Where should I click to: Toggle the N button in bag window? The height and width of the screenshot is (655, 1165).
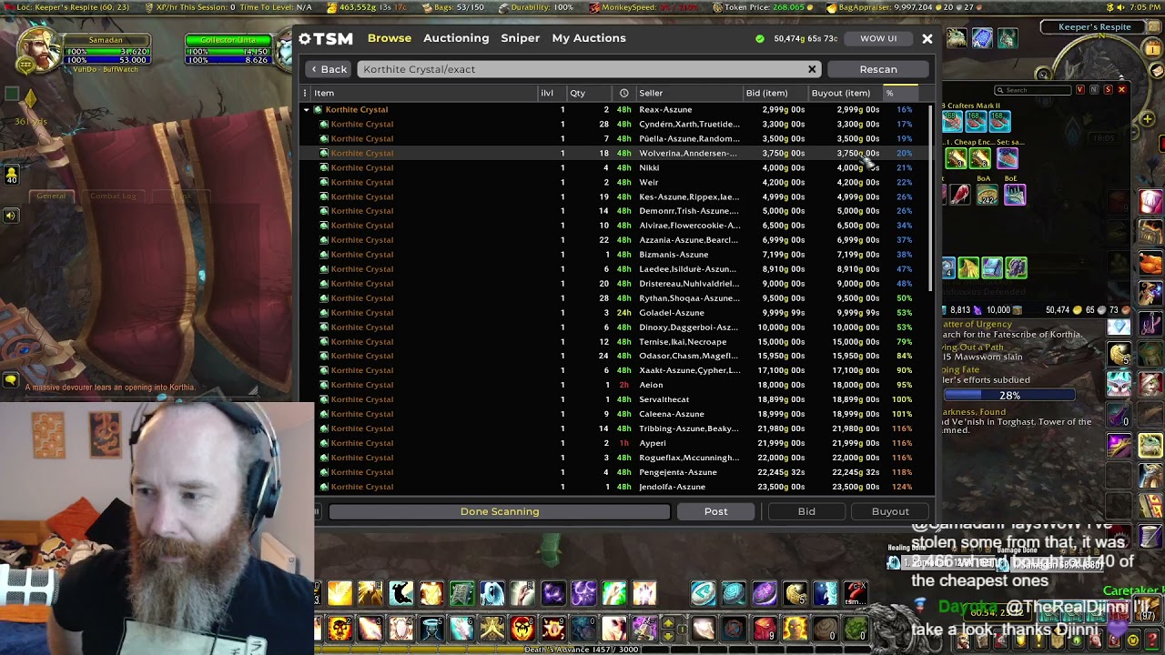pos(1094,90)
